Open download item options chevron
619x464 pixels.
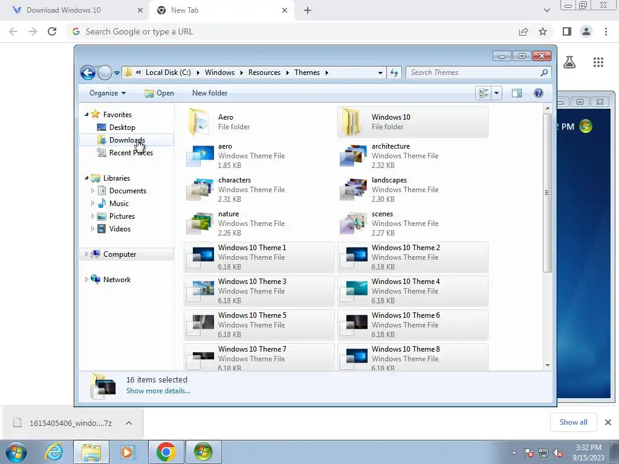129,423
